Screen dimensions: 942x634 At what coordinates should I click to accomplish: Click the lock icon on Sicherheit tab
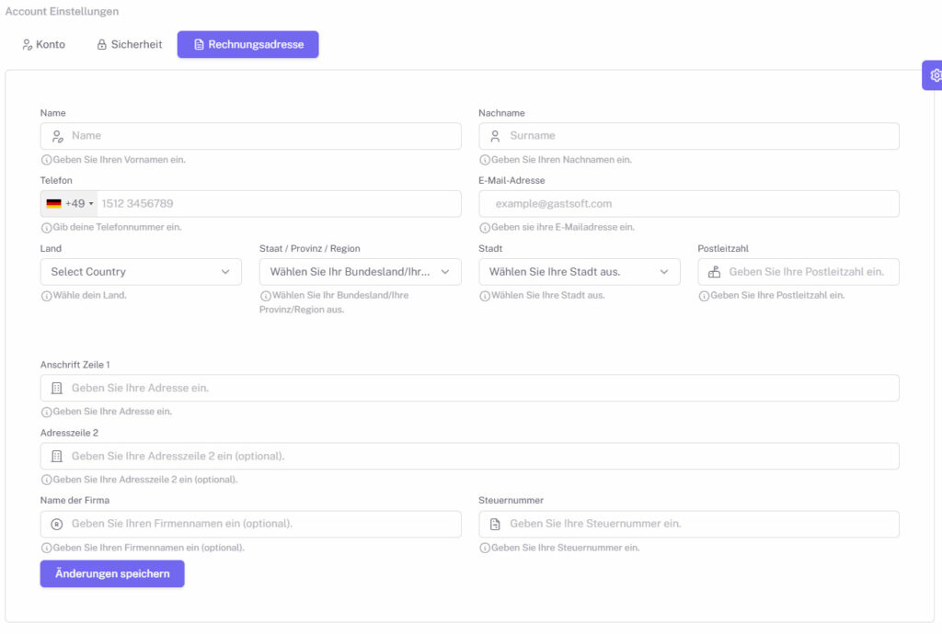tap(101, 44)
